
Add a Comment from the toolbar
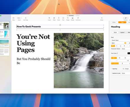(78, 19)
